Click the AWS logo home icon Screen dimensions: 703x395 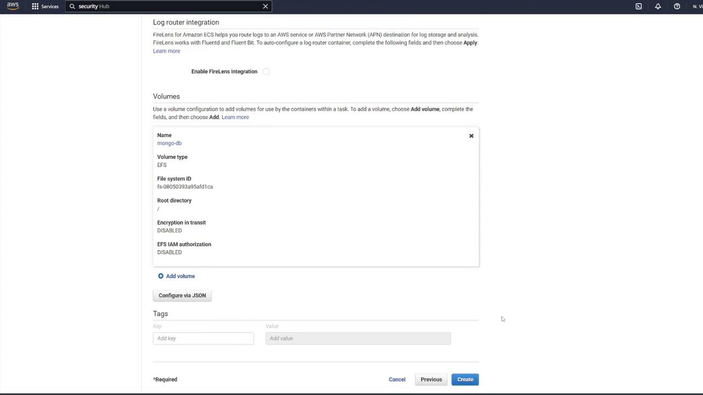pyautogui.click(x=13, y=6)
